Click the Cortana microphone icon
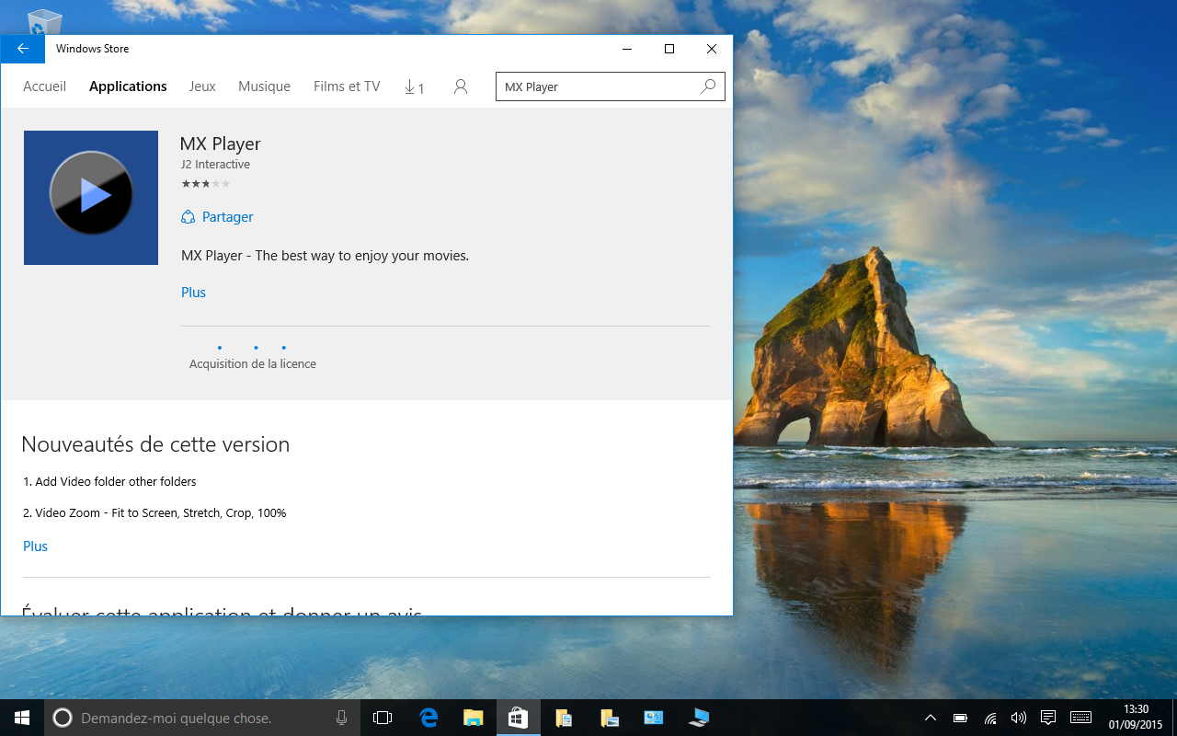This screenshot has height=736, width=1177. pos(341,718)
